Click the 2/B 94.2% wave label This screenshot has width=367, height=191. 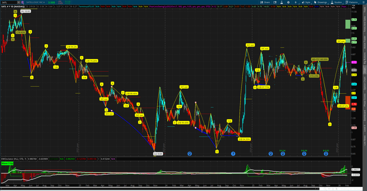tap(72, 47)
